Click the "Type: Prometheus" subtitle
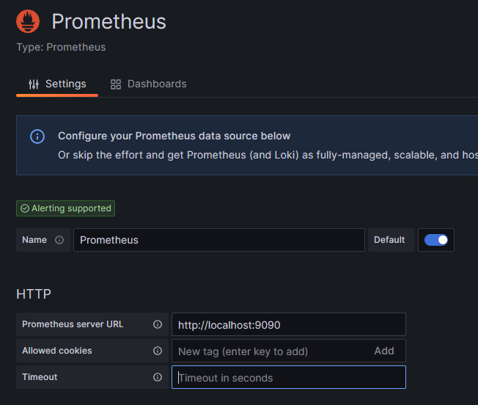 tap(61, 47)
